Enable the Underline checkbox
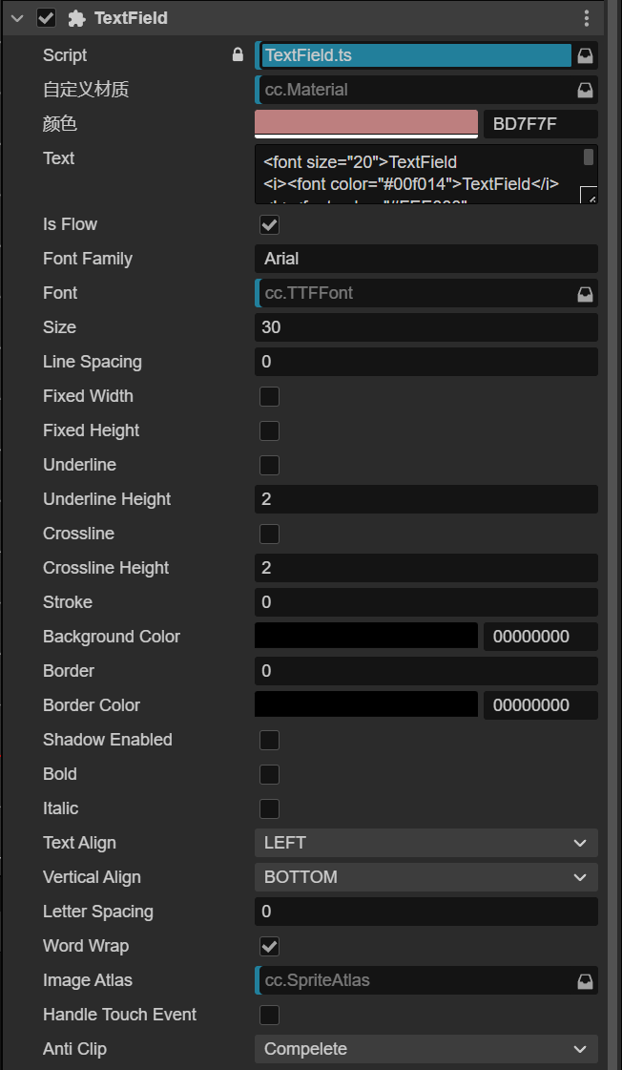This screenshot has width=622, height=1070. [x=270, y=465]
